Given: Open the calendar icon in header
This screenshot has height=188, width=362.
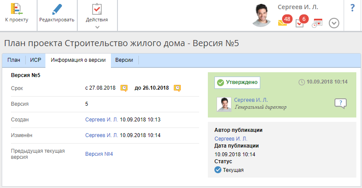Looking at the screenshot, I should [x=317, y=23].
